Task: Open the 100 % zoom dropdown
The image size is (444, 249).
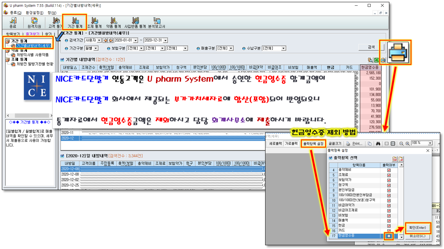Action: coord(430,143)
